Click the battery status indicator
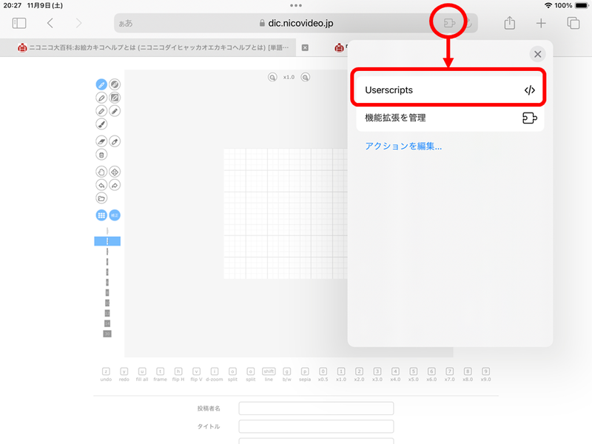 [x=582, y=5]
